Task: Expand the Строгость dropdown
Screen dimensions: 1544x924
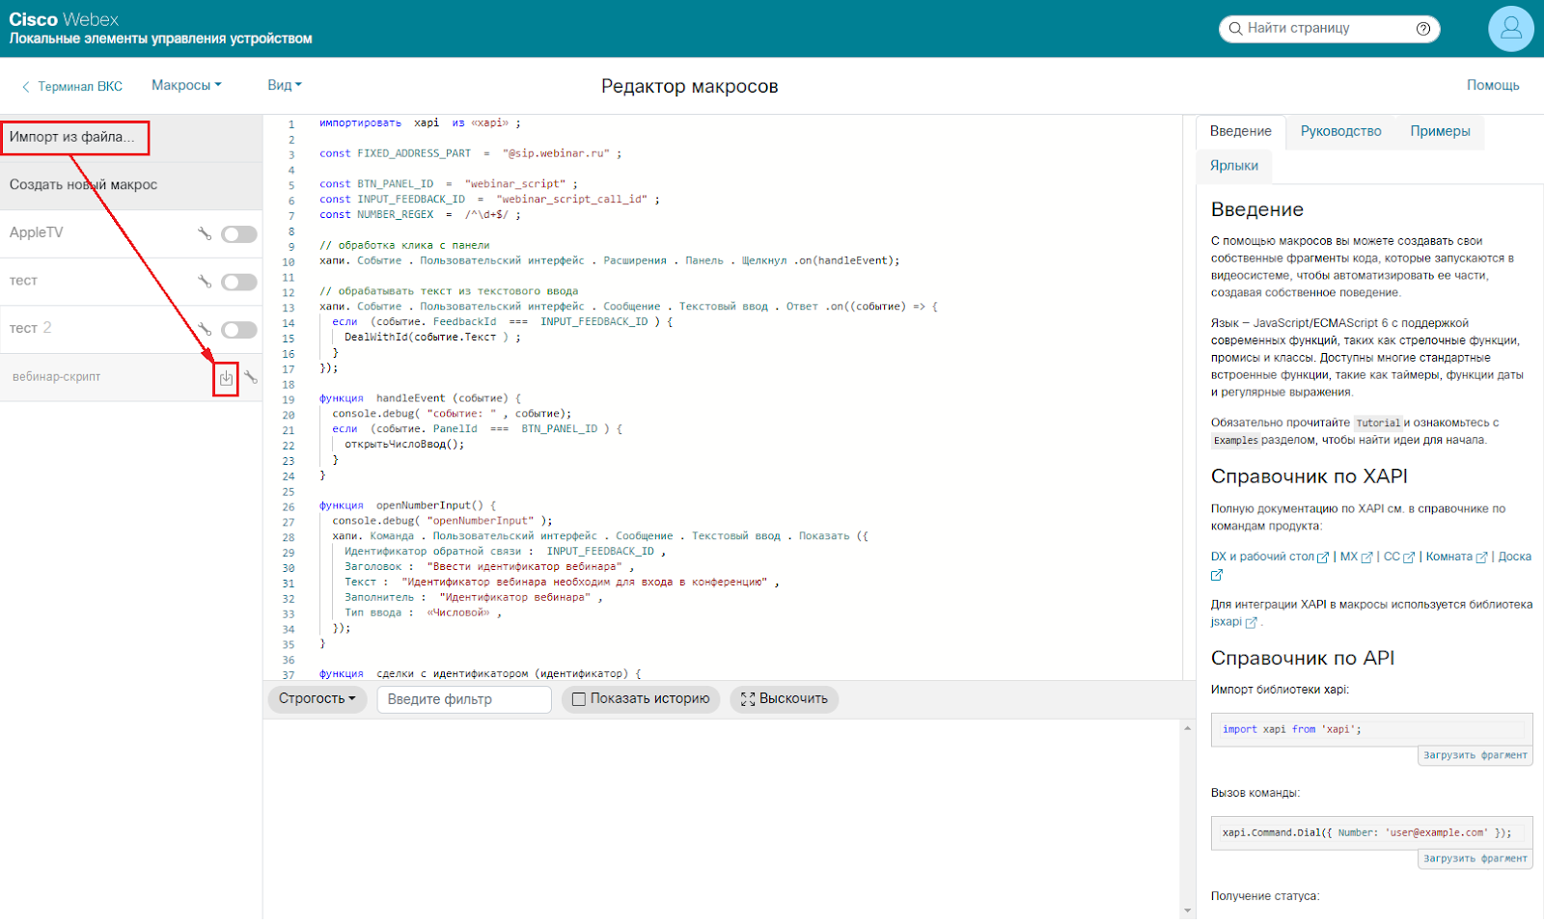Action: pos(317,698)
